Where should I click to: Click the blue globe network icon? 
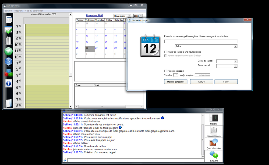pyautogui.click(x=9, y=62)
